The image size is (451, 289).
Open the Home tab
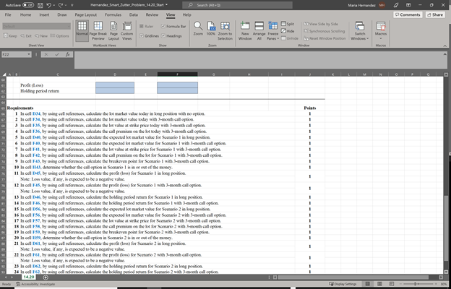25,14
